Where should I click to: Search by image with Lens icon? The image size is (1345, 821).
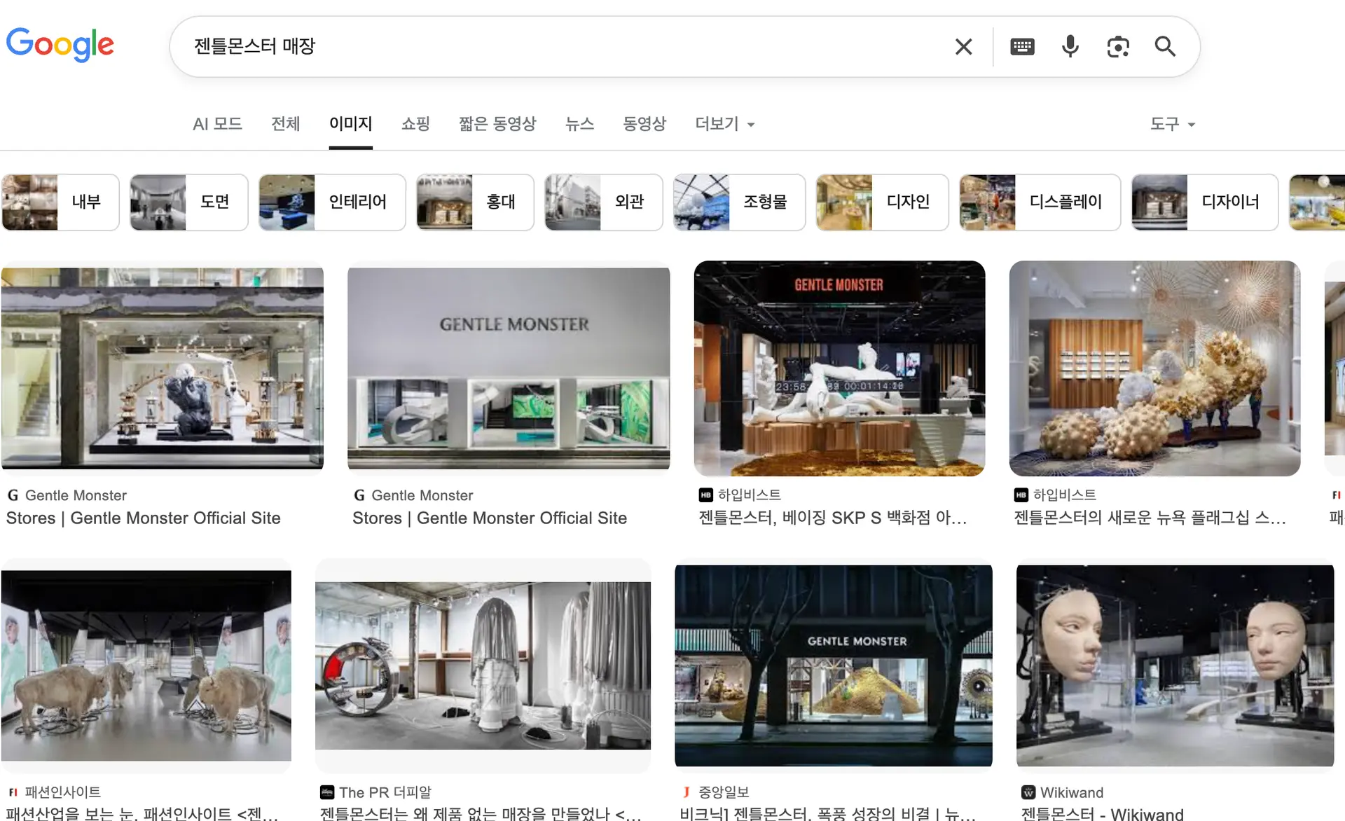click(x=1117, y=47)
